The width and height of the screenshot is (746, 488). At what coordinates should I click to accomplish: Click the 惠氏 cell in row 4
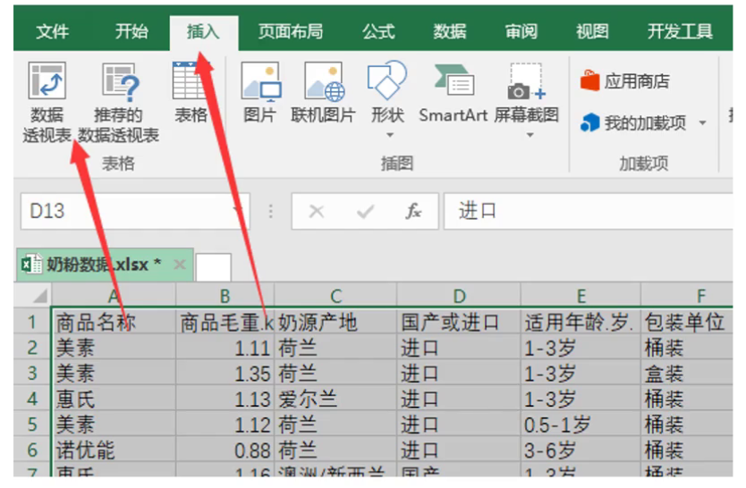(x=114, y=399)
